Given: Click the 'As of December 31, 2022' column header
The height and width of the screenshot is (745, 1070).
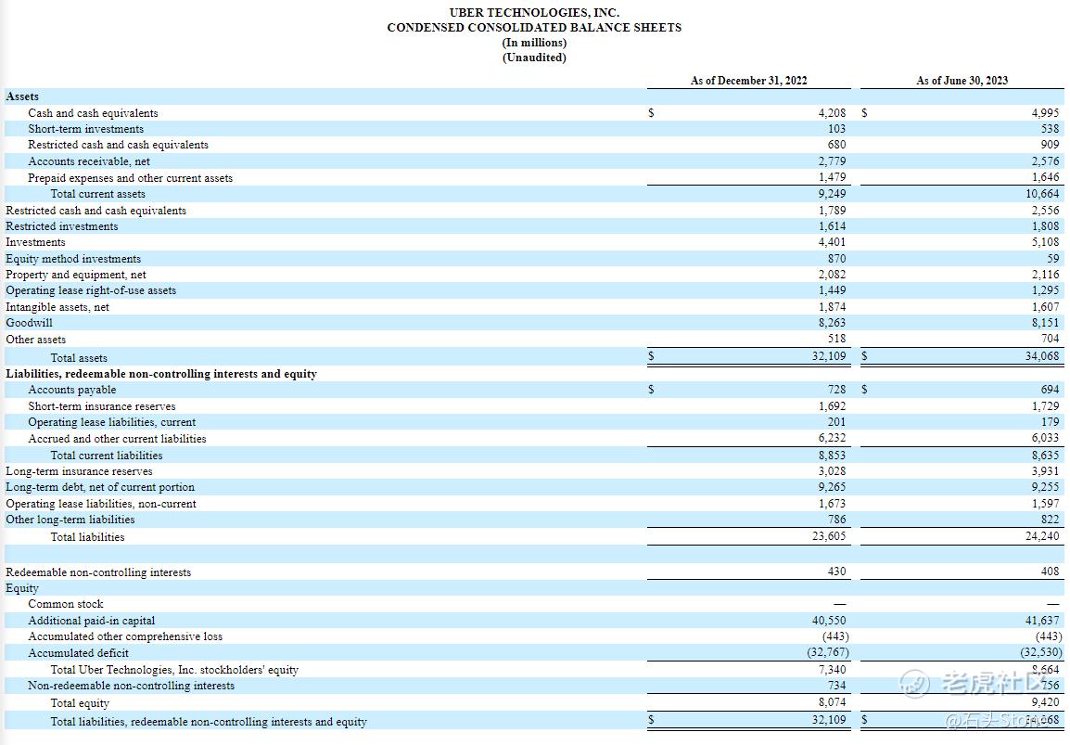Looking at the screenshot, I should pyautogui.click(x=749, y=81).
